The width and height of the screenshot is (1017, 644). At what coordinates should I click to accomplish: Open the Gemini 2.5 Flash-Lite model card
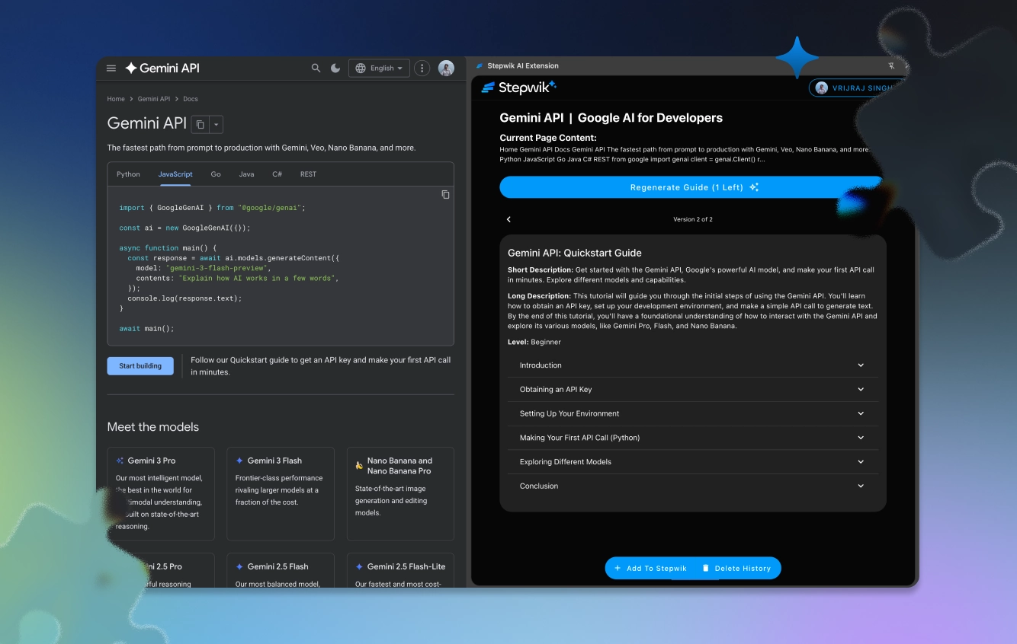tap(400, 570)
